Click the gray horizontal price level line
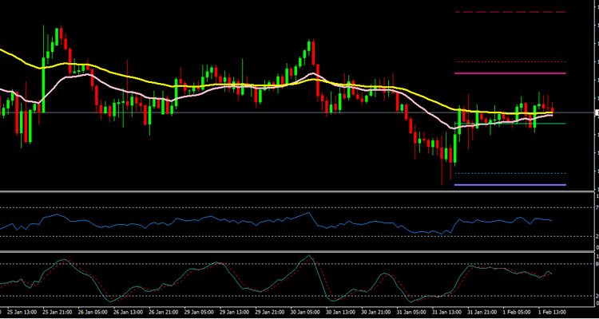Image resolution: width=599 pixels, height=319 pixels. pyautogui.click(x=240, y=112)
